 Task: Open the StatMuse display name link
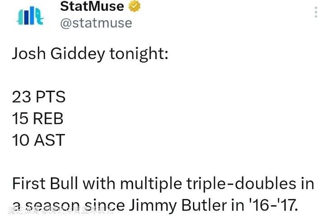tap(92, 6)
